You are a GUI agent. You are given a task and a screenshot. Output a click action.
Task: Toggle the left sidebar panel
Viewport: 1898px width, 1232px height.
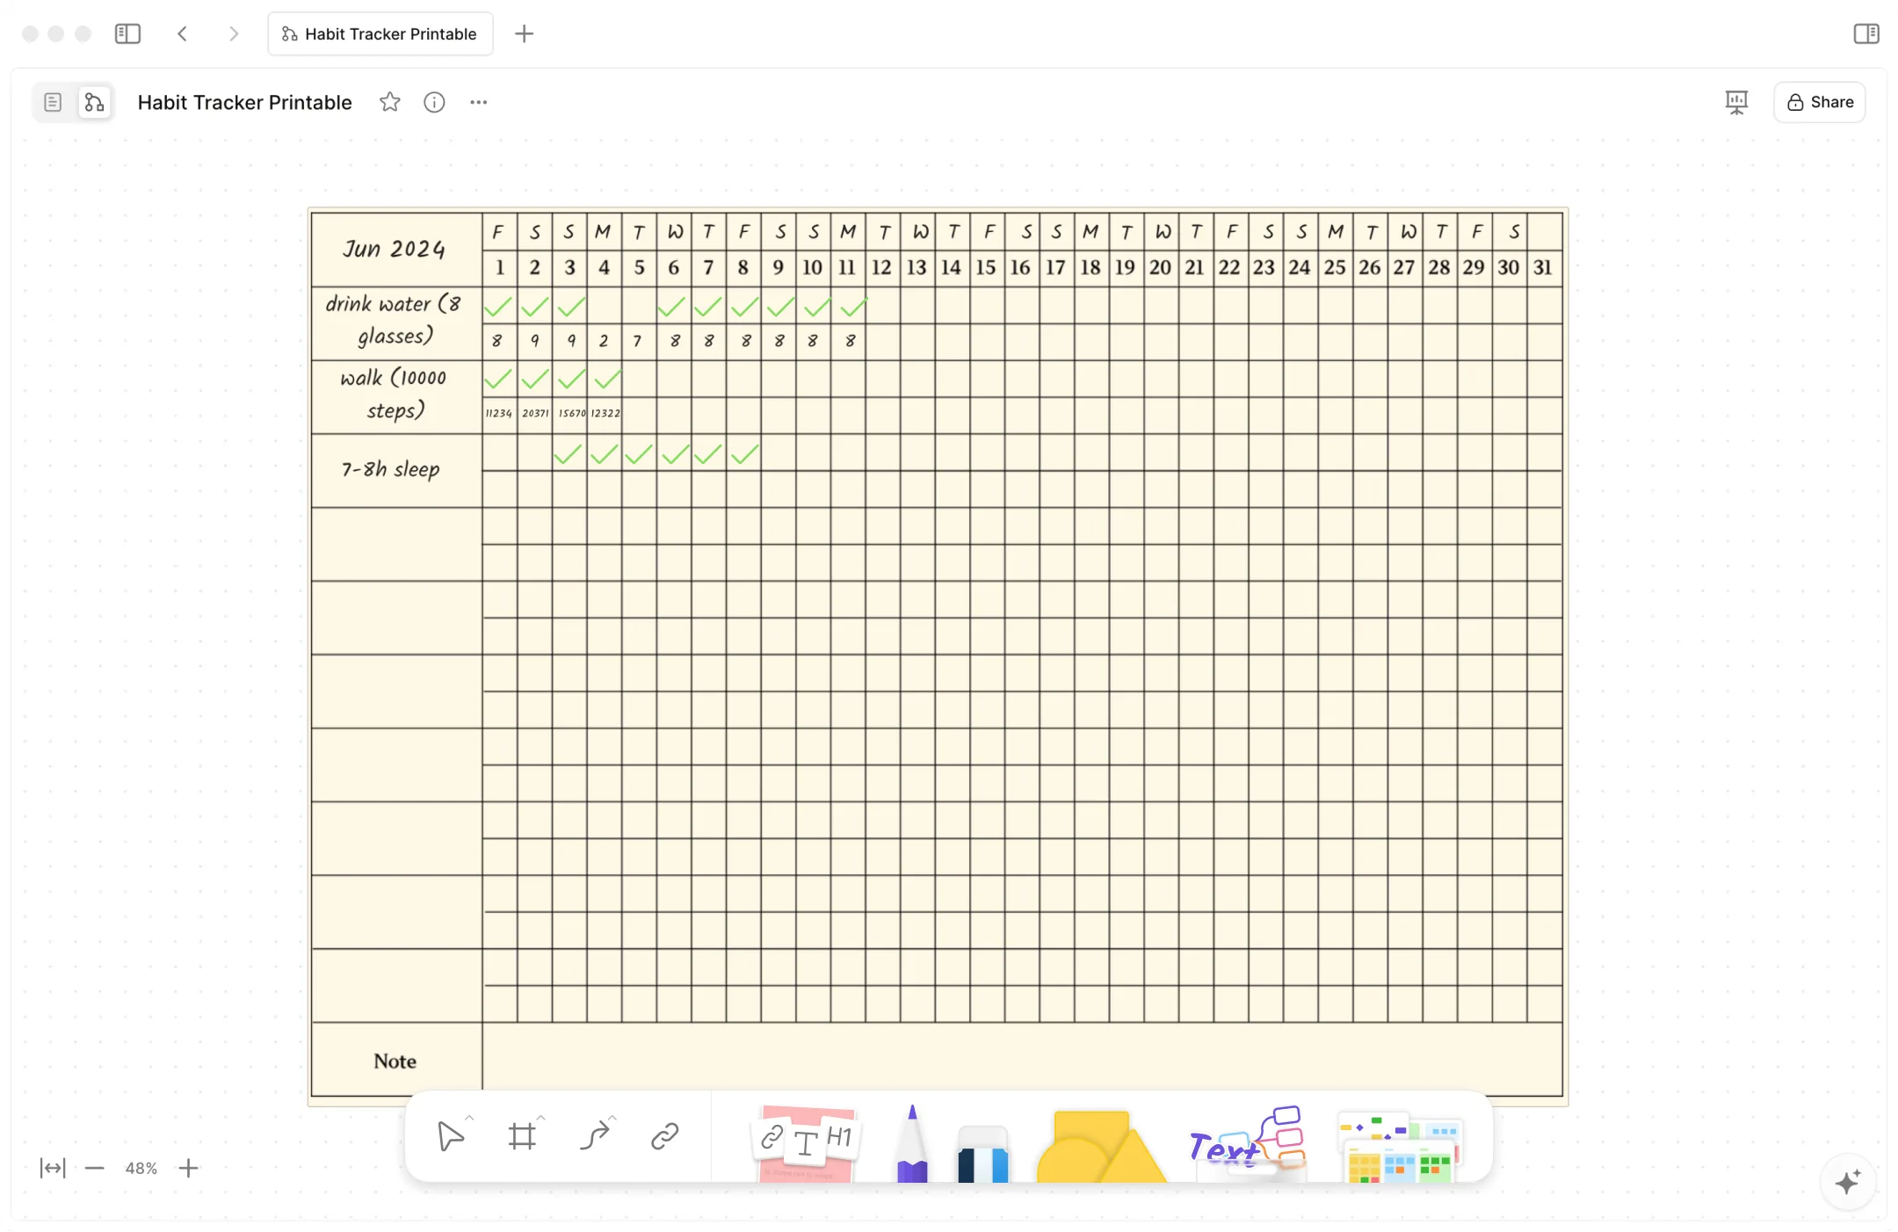point(127,33)
